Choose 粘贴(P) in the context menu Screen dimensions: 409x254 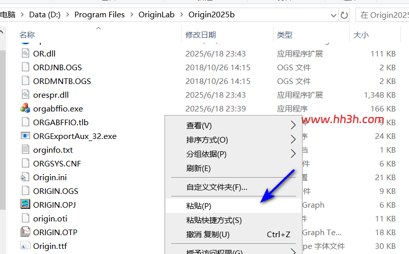233,206
